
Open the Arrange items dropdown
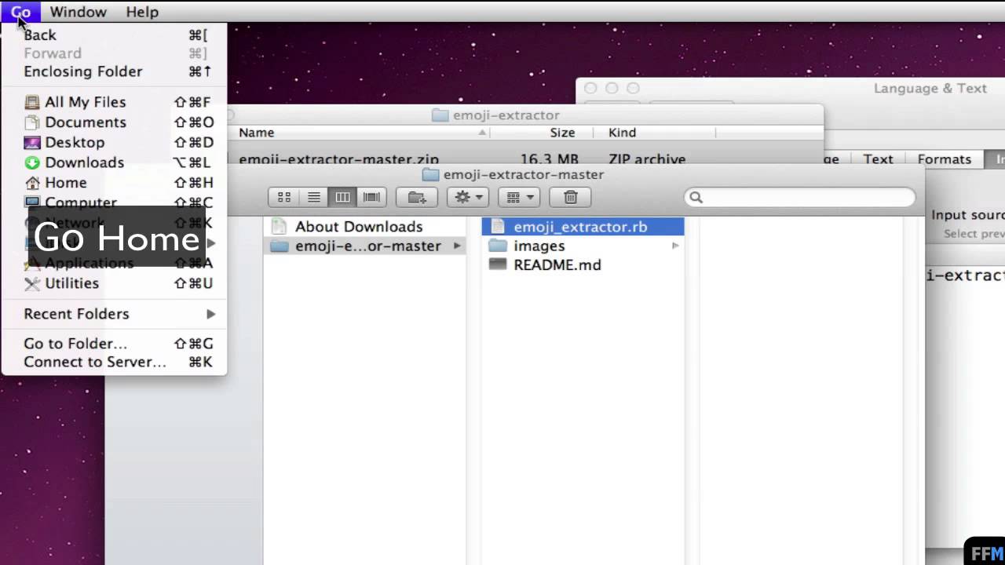pos(519,197)
